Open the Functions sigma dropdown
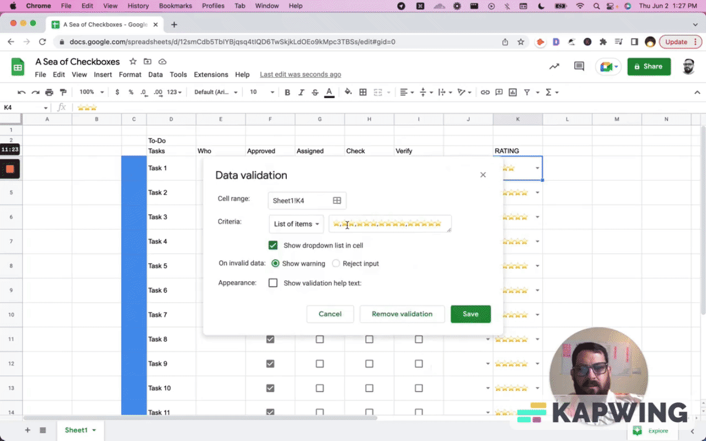The image size is (706, 441). [x=552, y=92]
